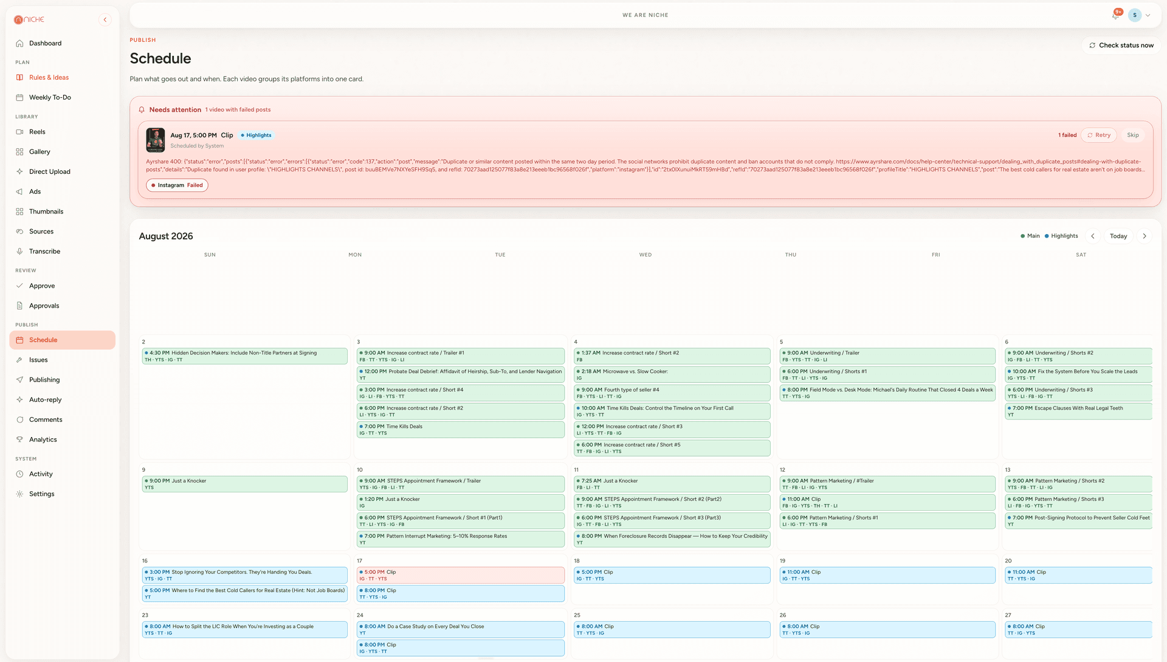
Task: Collapse the sidebar with the chevron button
Action: pyautogui.click(x=105, y=19)
